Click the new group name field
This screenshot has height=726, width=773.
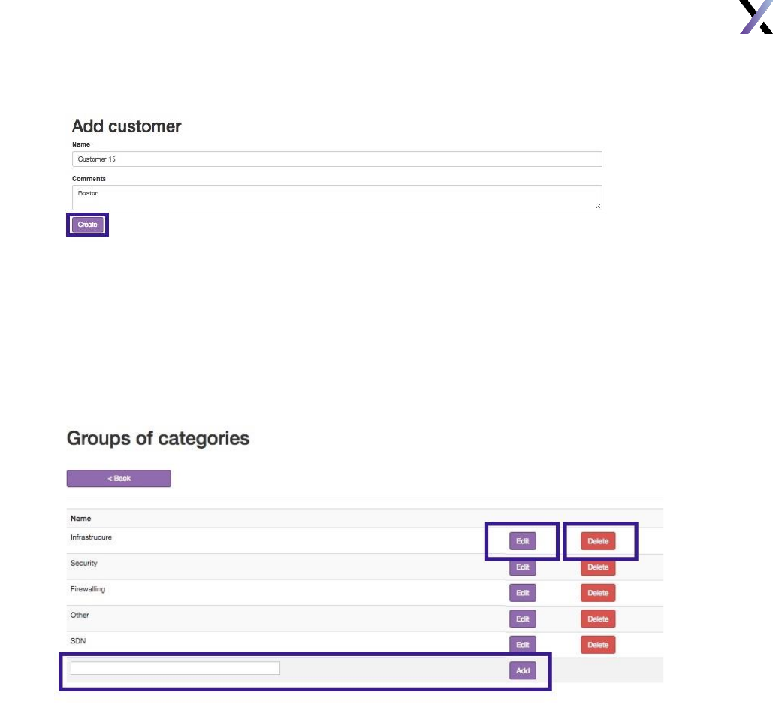click(175, 668)
